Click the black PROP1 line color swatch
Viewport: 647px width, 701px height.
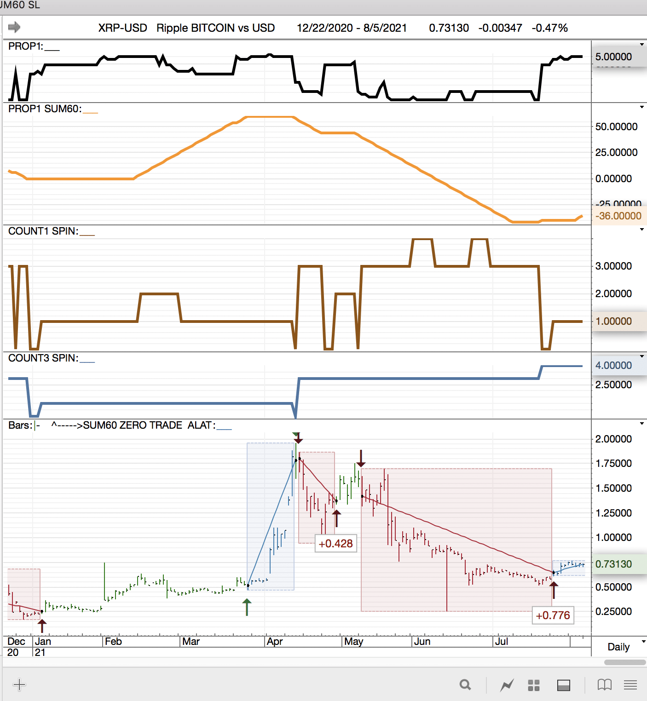[52, 49]
